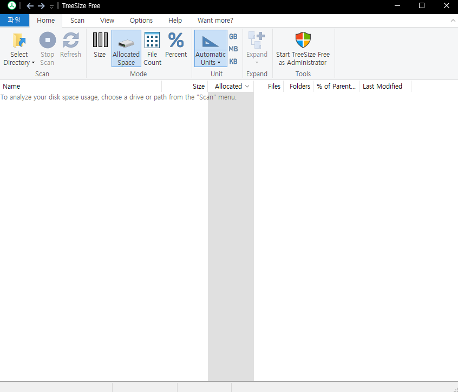
Task: Sort by % of Parent column header
Action: pos(336,87)
